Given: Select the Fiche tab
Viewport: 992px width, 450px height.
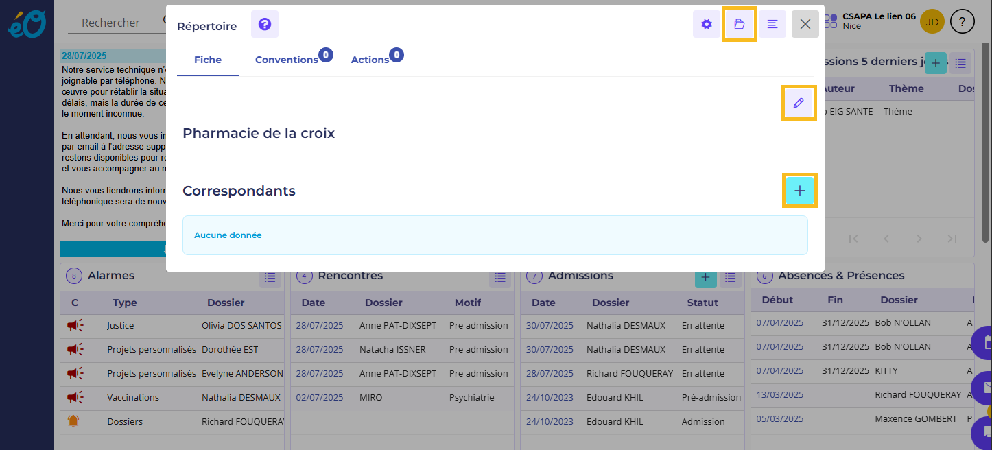Looking at the screenshot, I should (x=208, y=60).
